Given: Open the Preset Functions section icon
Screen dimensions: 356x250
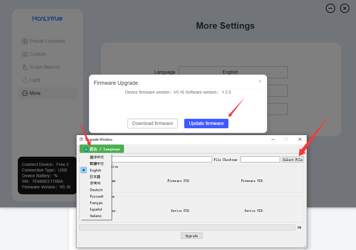Looking at the screenshot, I should pyautogui.click(x=25, y=41).
